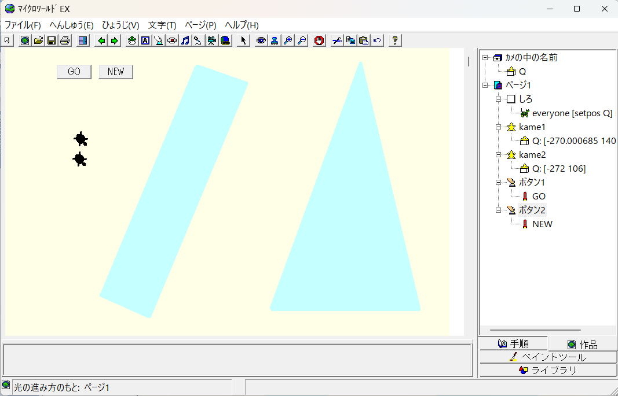Click the video camera tool icon
Image resolution: width=618 pixels, height=396 pixels.
(x=211, y=40)
